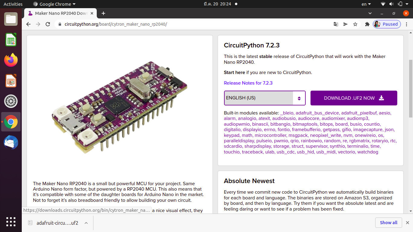Click Show all downloads button
The height and width of the screenshot is (232, 413).
389,223
